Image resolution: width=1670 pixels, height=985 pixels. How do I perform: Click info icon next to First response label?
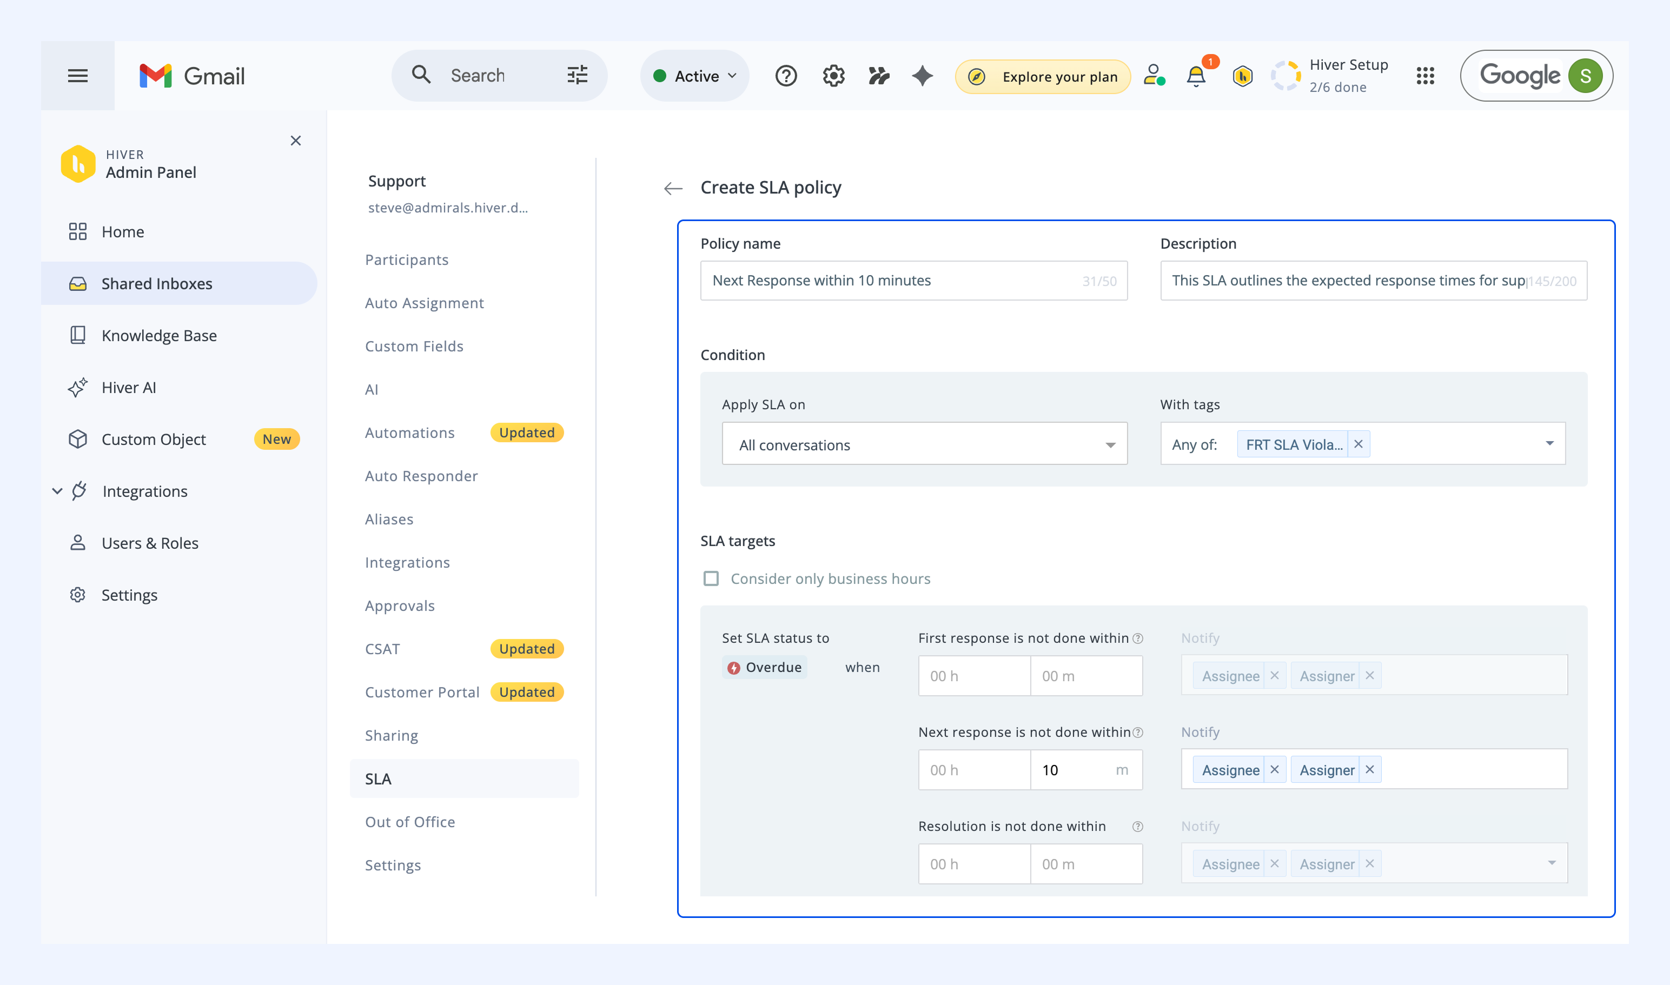(x=1137, y=638)
